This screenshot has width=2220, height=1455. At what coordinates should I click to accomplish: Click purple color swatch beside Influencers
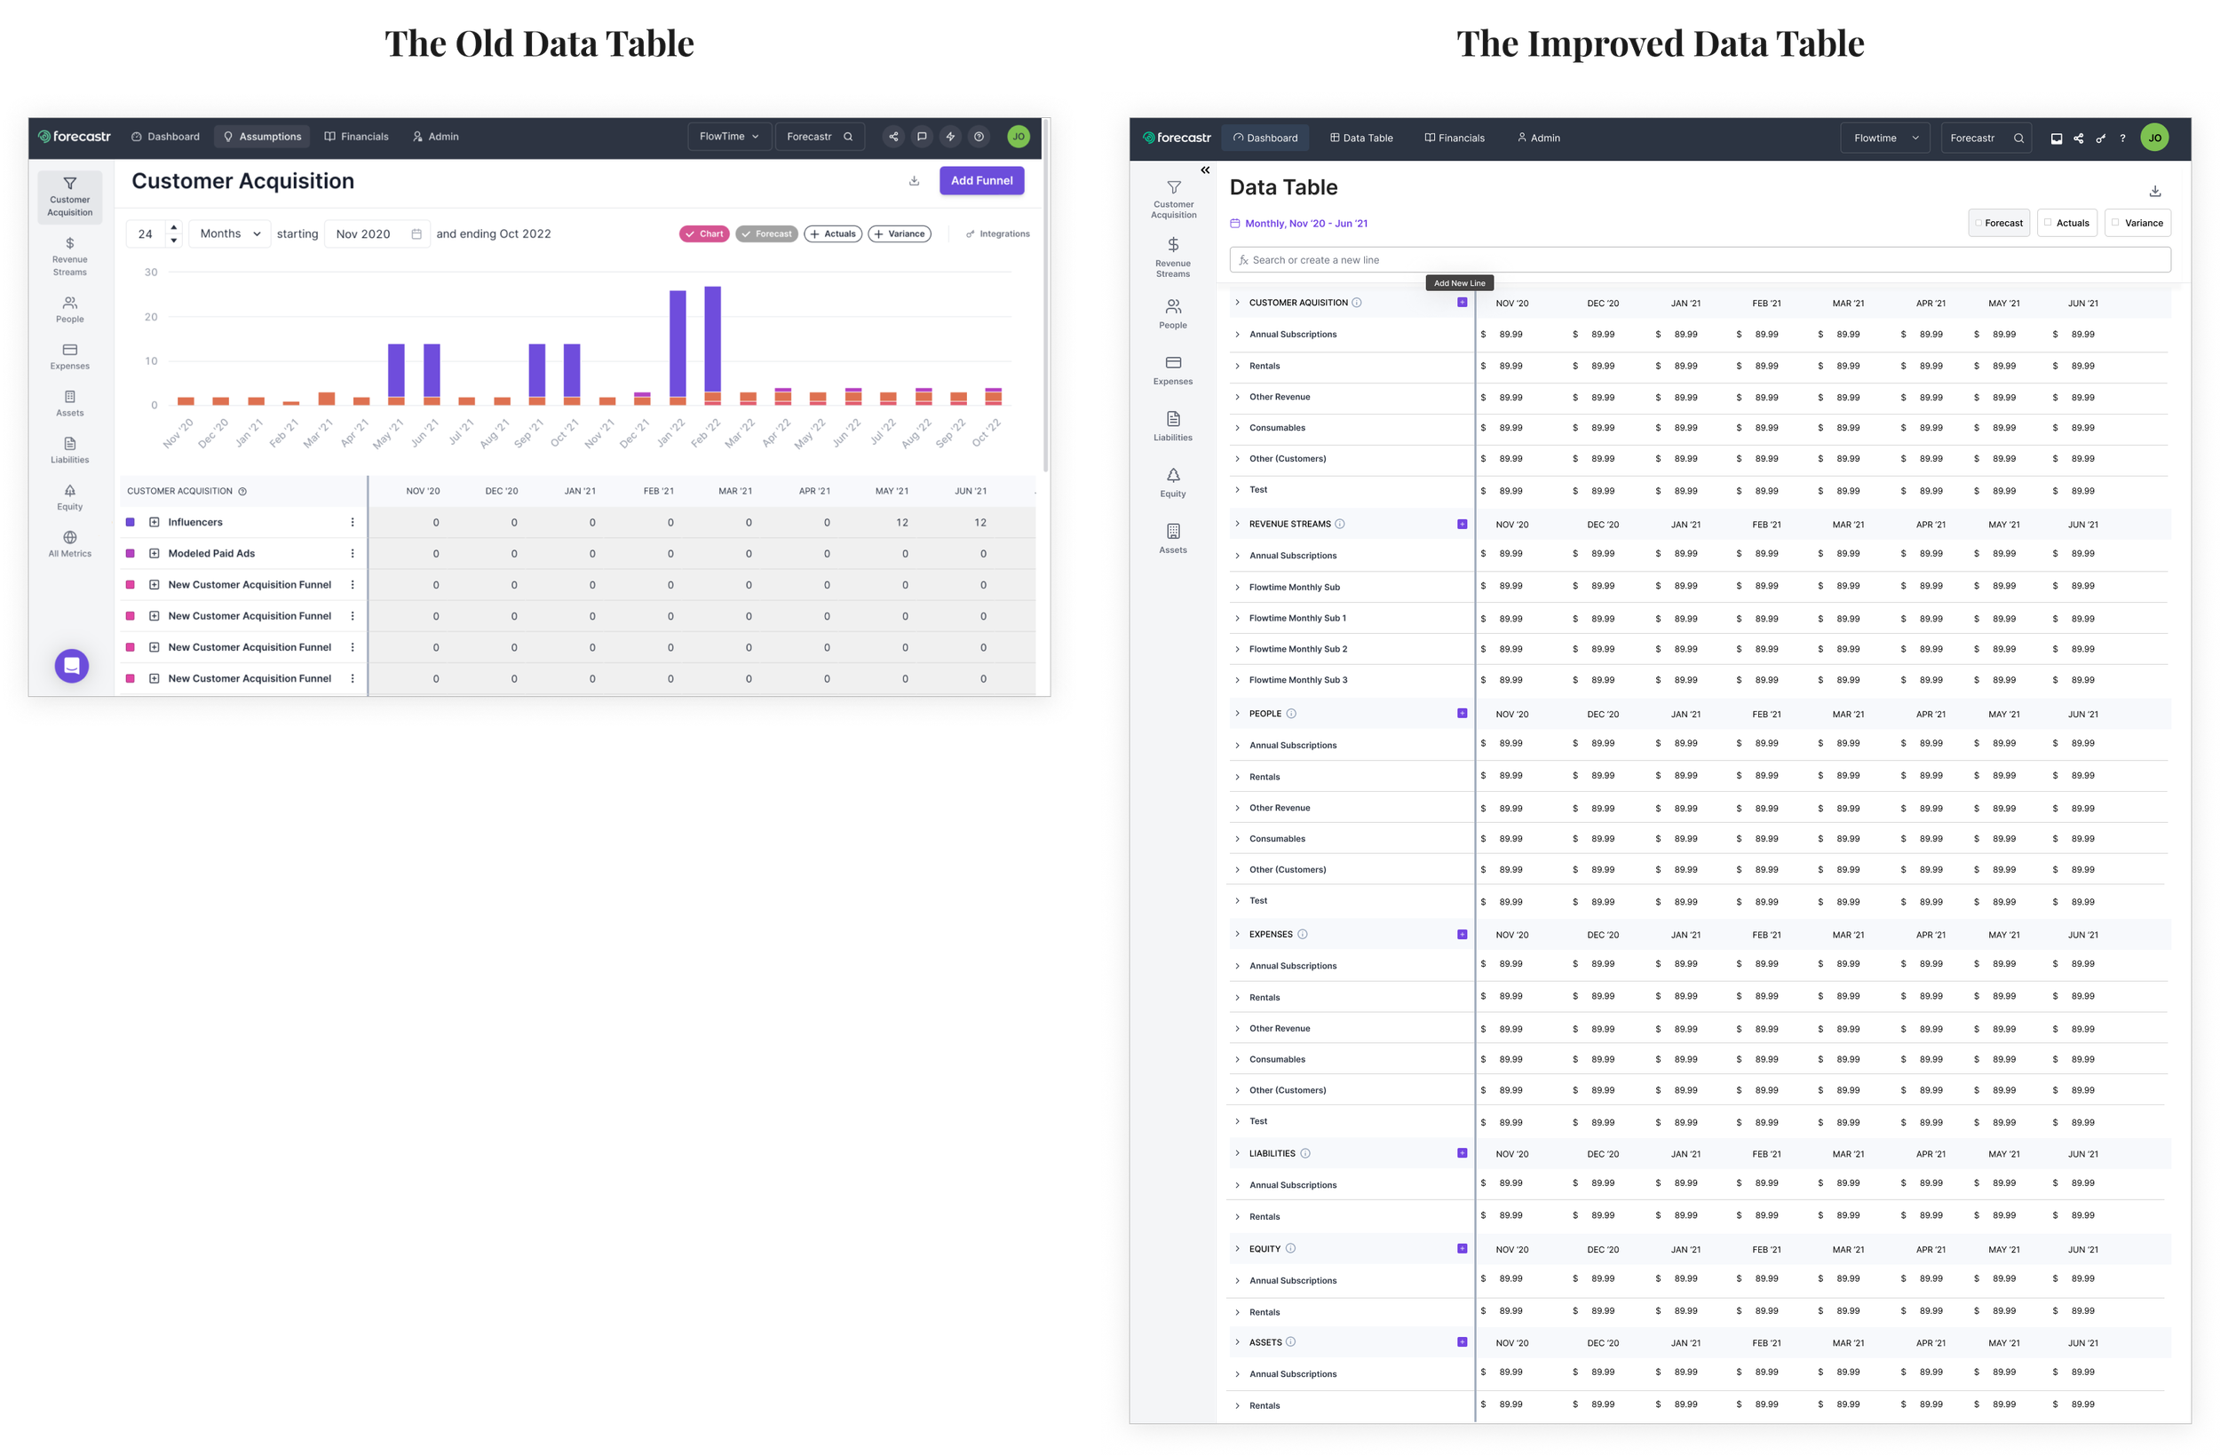point(131,522)
